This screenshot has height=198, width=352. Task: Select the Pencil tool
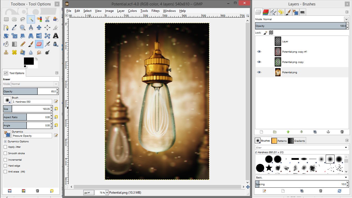point(23,44)
